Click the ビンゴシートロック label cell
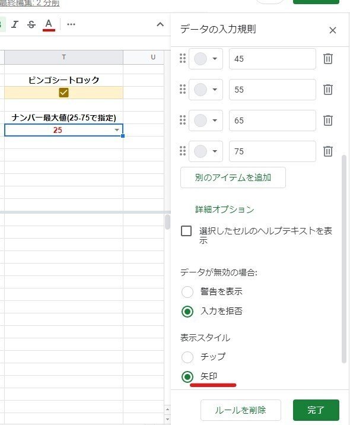This screenshot has height=425, width=350. point(63,80)
